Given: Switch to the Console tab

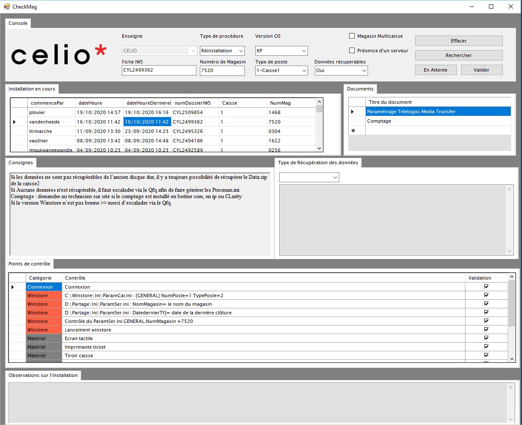Looking at the screenshot, I should [x=18, y=24].
